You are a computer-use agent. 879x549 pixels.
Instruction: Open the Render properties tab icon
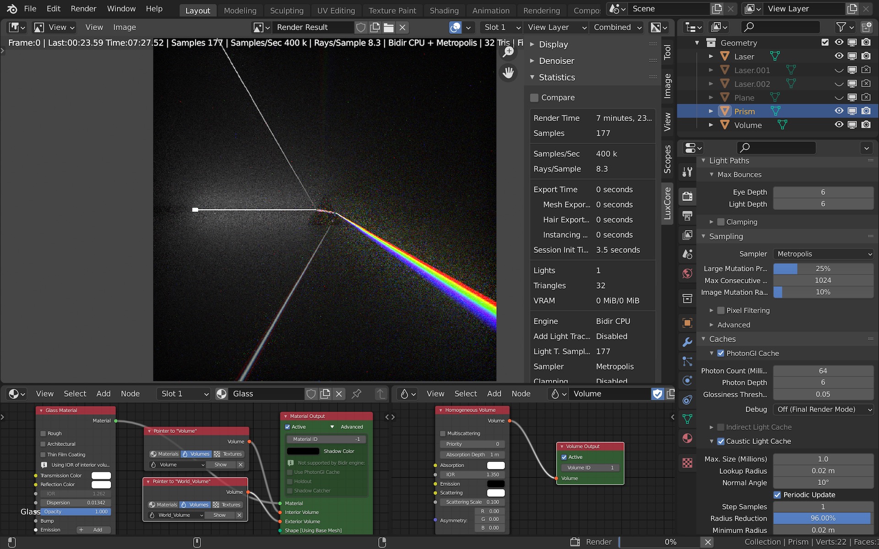pyautogui.click(x=687, y=196)
